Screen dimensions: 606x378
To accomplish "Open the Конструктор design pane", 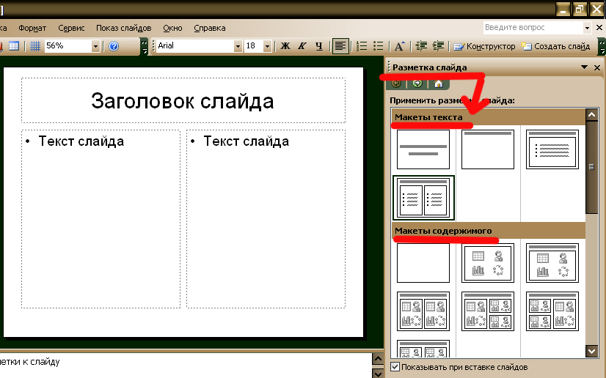I will (485, 46).
